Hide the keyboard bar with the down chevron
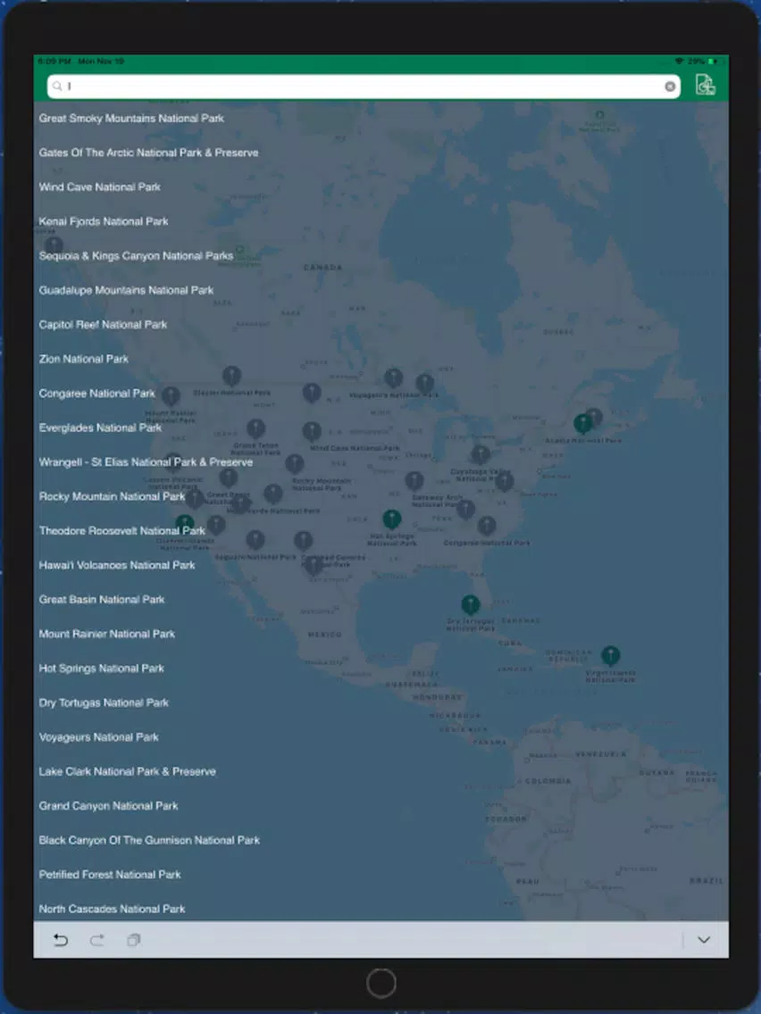 pyautogui.click(x=704, y=940)
